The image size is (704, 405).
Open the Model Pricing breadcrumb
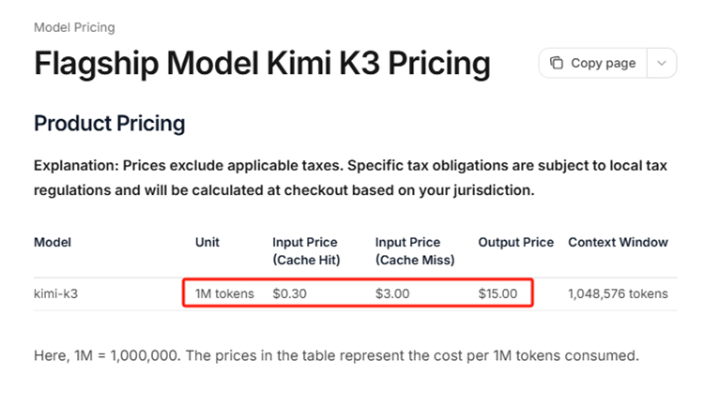point(74,27)
